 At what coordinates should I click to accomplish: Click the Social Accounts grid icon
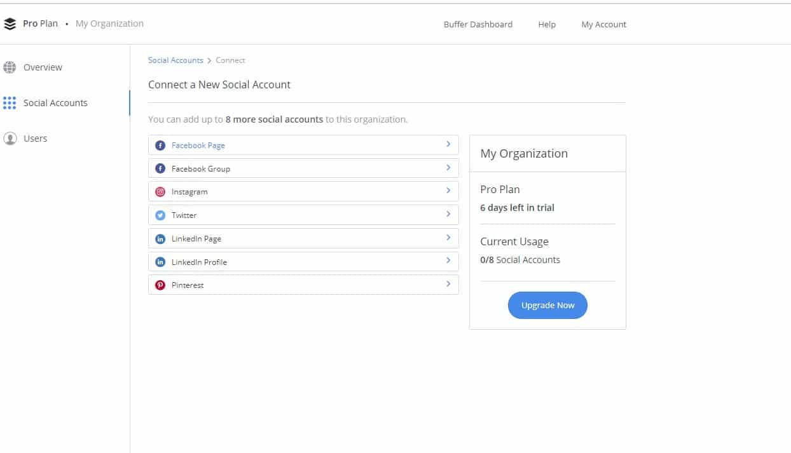[x=10, y=103]
